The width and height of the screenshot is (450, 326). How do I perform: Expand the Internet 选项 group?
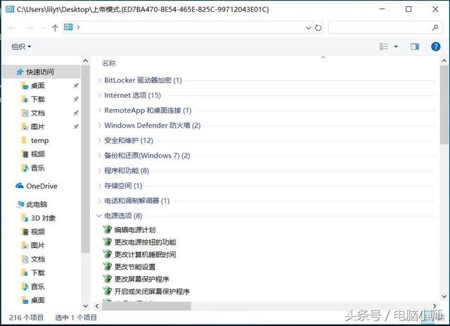click(x=99, y=95)
